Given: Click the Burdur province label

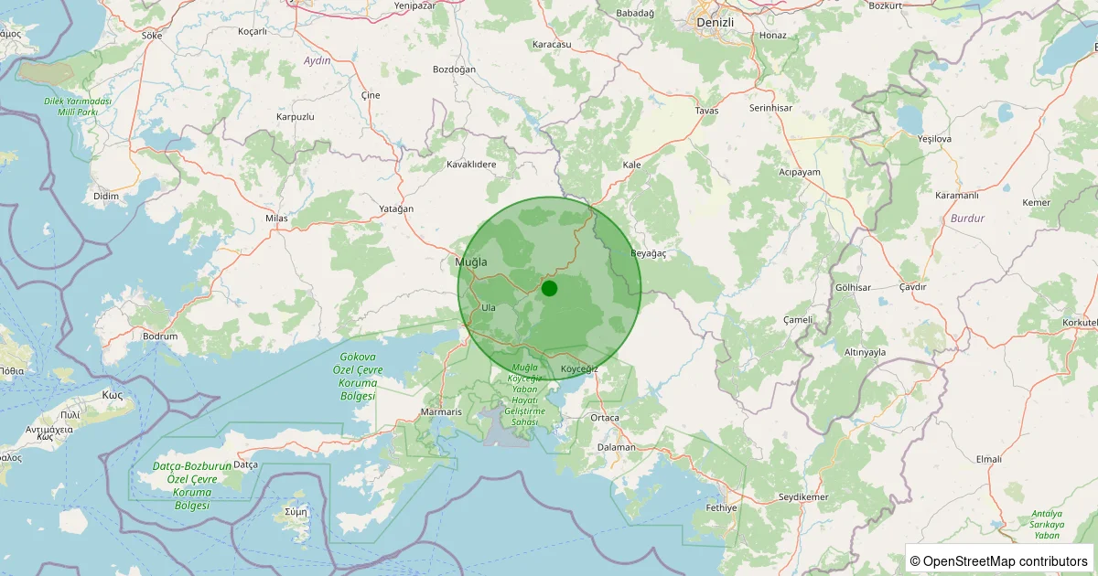Looking at the screenshot, I should [x=967, y=219].
